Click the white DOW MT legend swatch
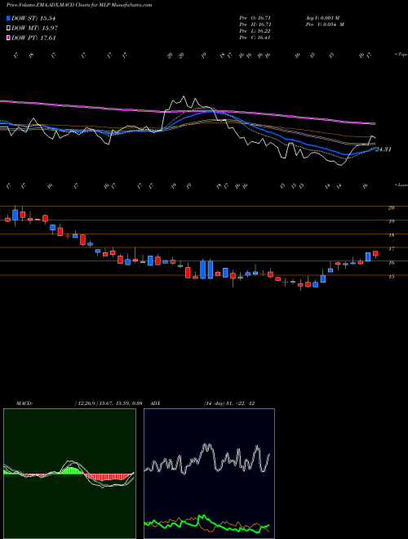 click(x=8, y=28)
